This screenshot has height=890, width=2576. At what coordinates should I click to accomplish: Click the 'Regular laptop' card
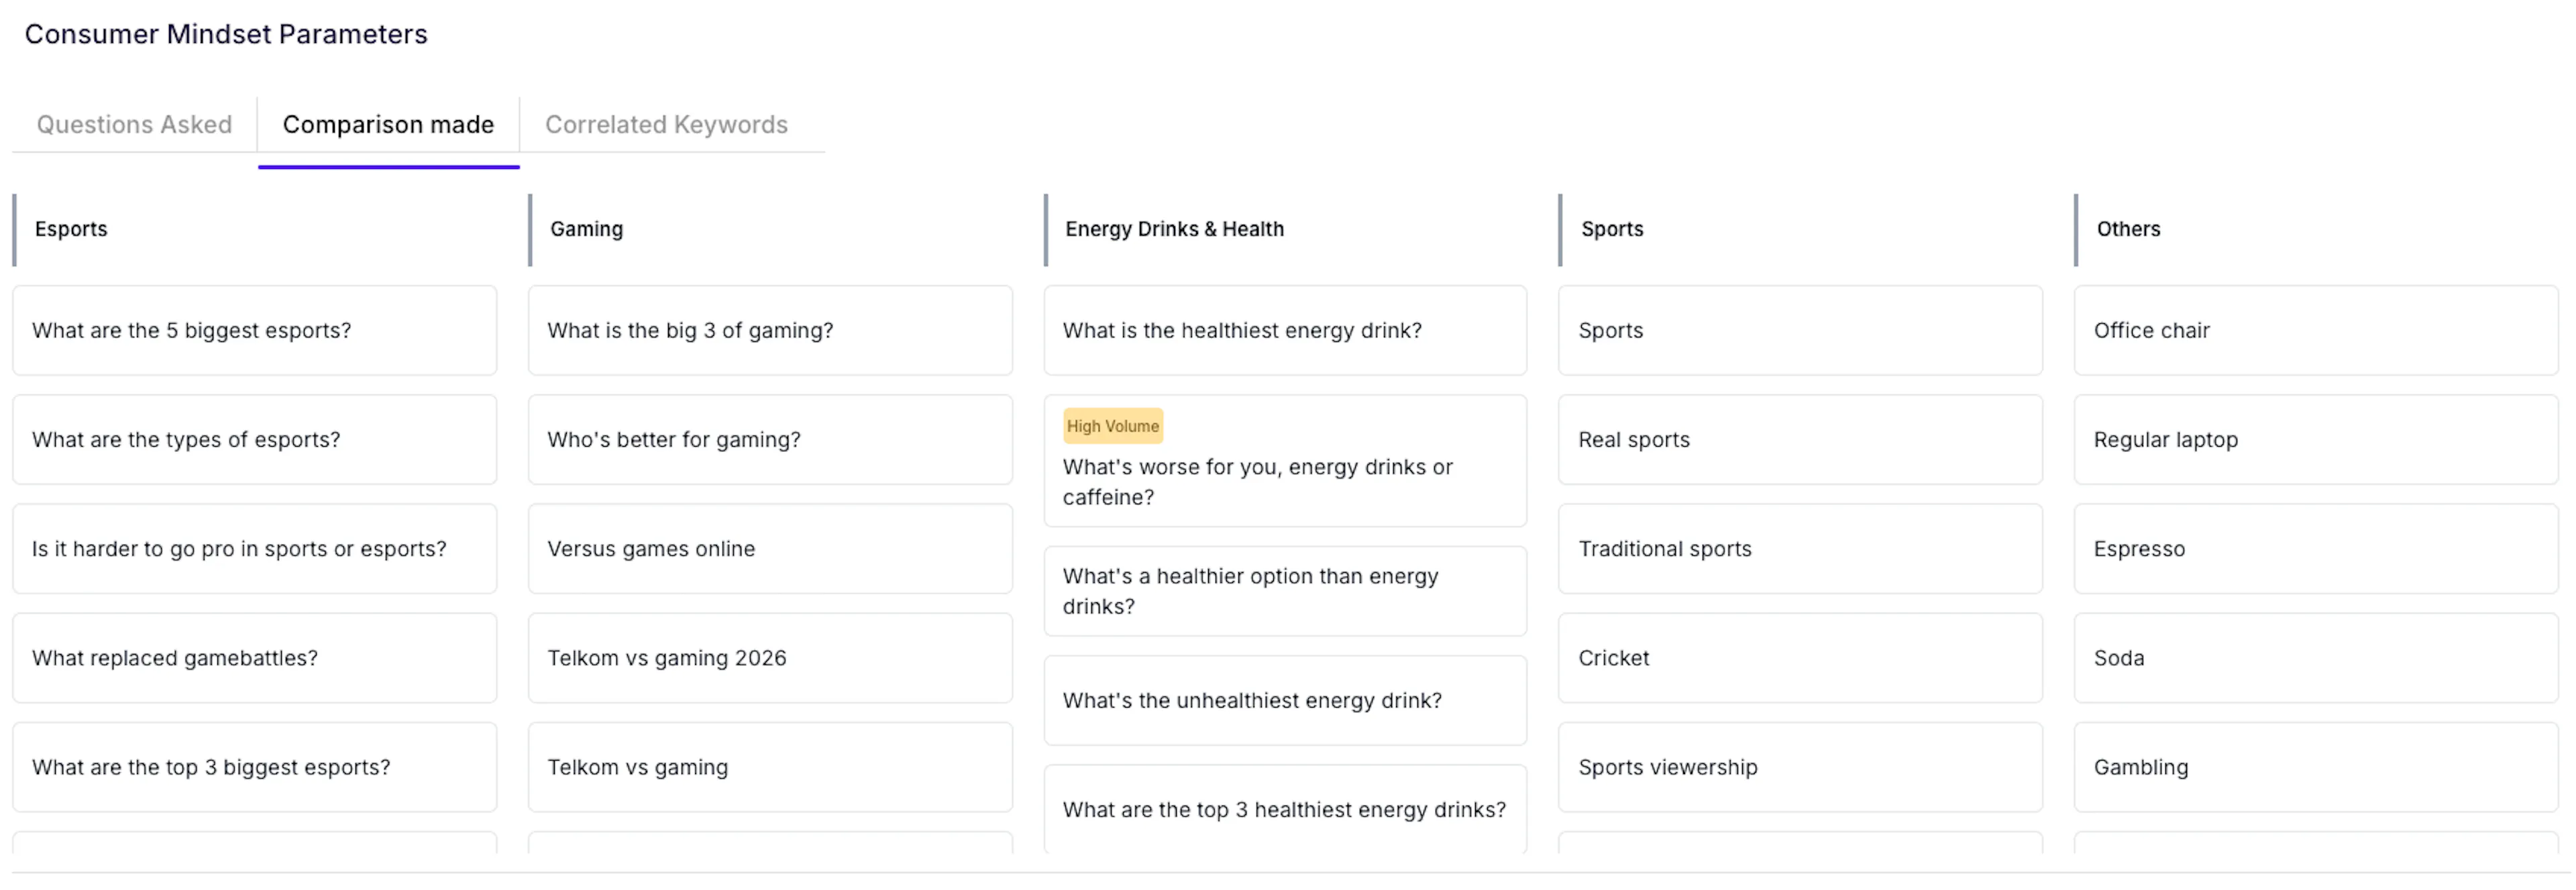[2316, 440]
